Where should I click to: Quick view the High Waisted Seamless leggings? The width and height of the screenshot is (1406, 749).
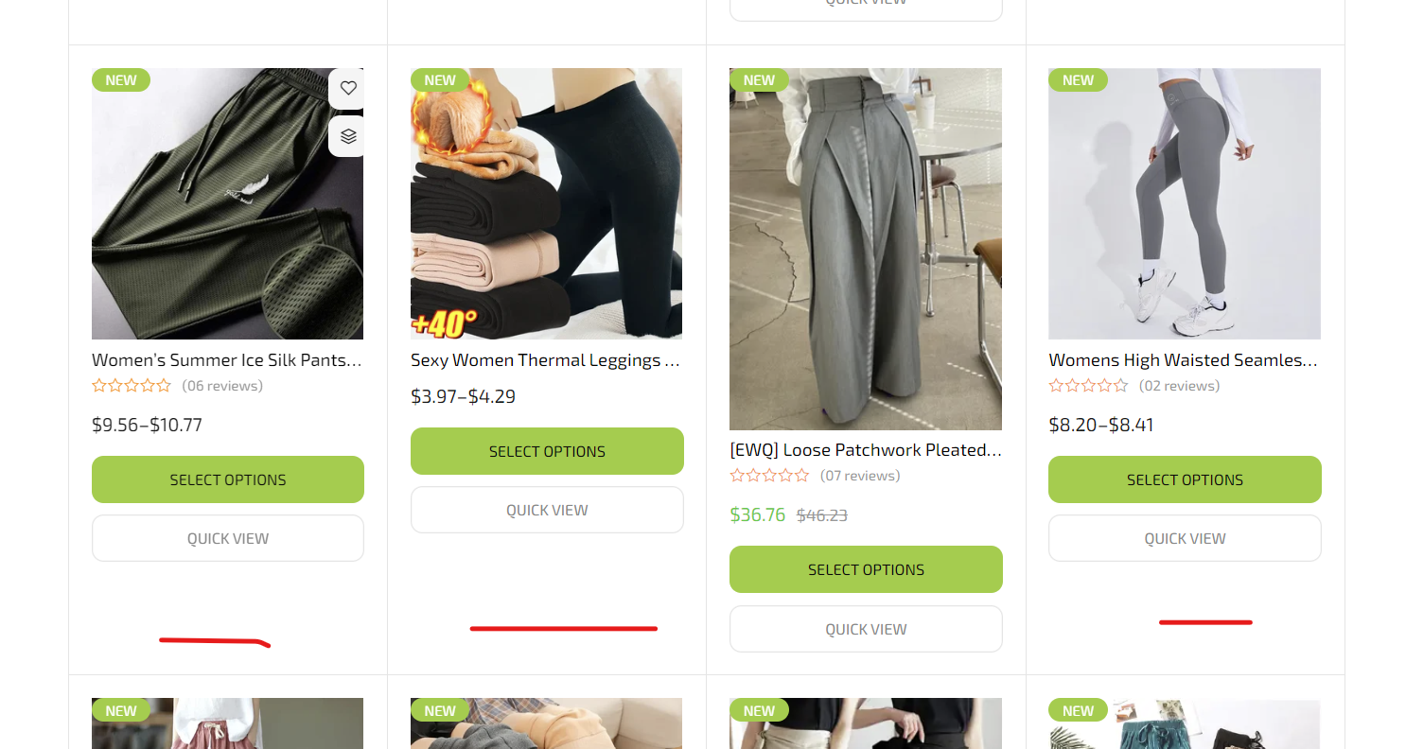coord(1185,538)
